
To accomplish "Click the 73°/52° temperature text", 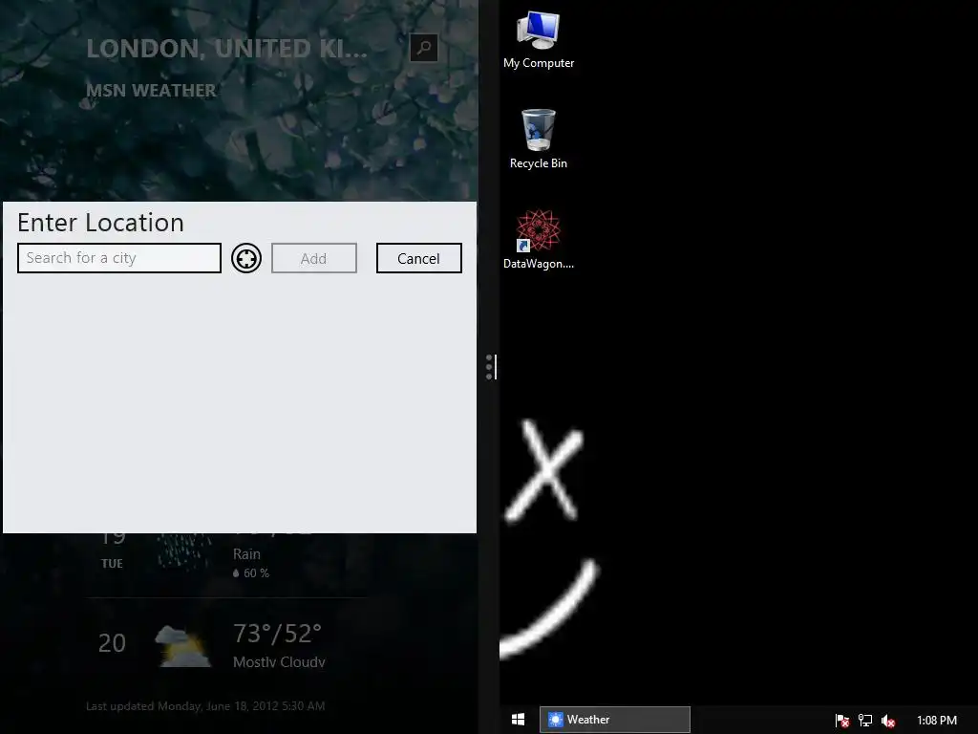I will tap(278, 634).
